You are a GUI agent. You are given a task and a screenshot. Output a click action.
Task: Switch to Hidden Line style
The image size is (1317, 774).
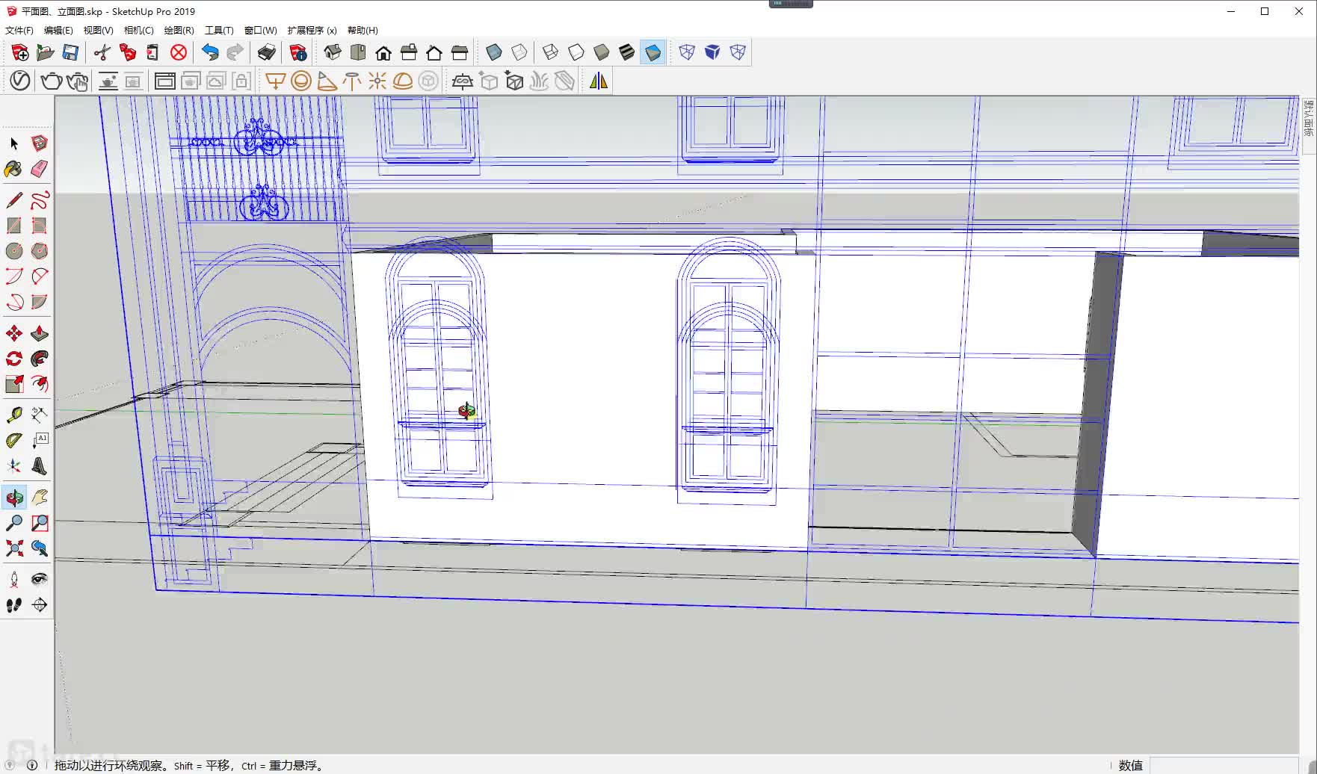(576, 52)
